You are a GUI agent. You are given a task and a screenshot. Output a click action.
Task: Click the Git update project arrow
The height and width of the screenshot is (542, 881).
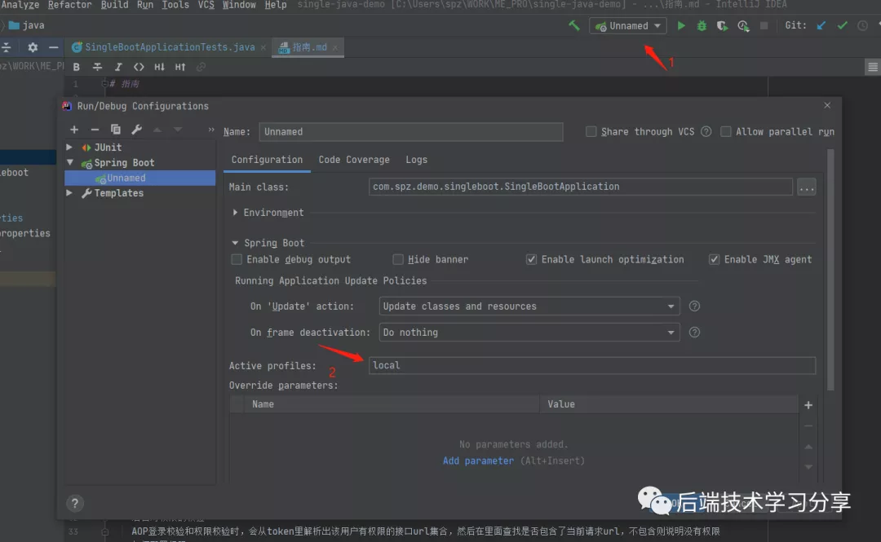pos(821,25)
